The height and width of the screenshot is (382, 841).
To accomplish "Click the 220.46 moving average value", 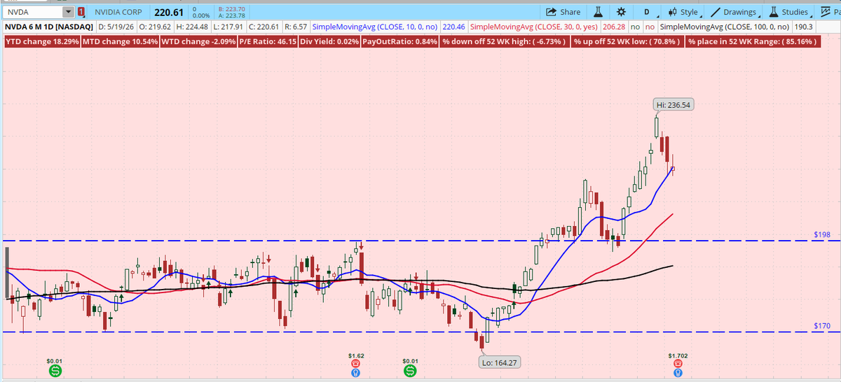I will click(x=454, y=27).
